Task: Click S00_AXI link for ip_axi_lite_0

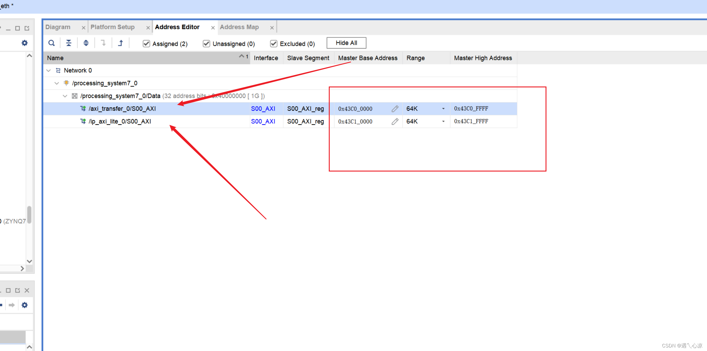Action: coord(263,121)
